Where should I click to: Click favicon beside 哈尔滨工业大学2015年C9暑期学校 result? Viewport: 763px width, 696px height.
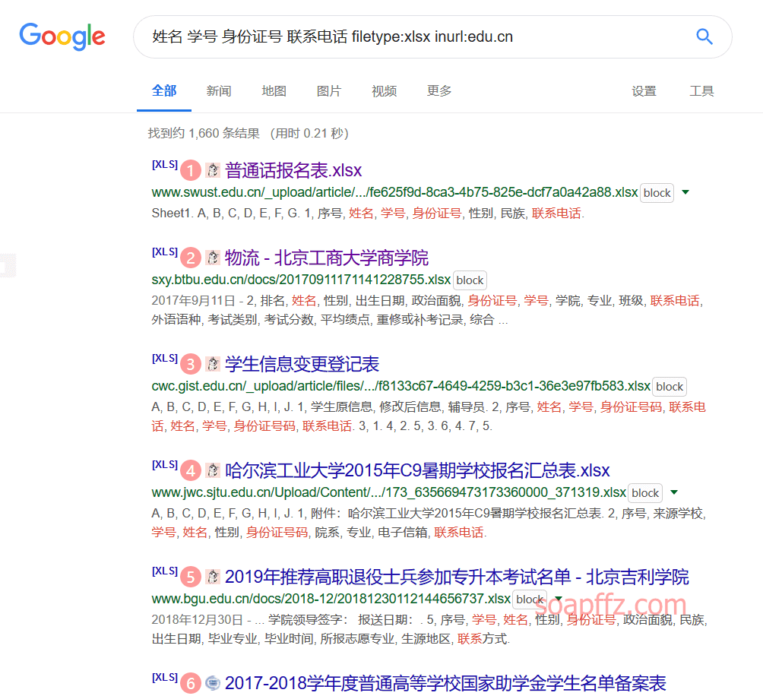[x=213, y=470]
